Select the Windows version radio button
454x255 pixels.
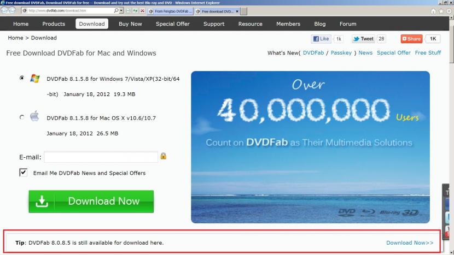pyautogui.click(x=22, y=78)
